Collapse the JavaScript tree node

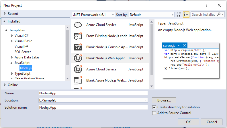pos(11,63)
